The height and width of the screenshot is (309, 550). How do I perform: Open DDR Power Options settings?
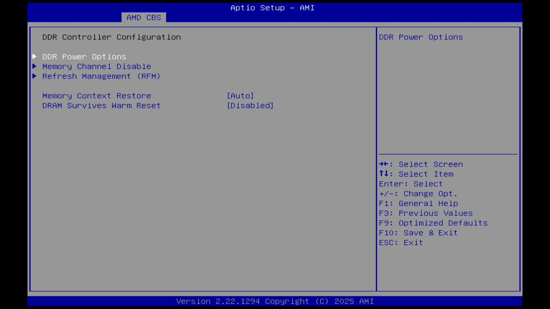84,56
